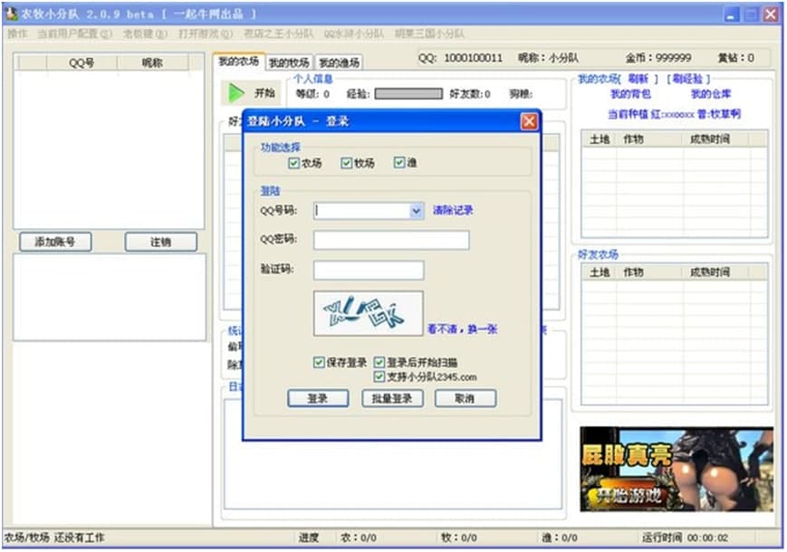Open the QQ号码 account dropdown

[x=414, y=210]
